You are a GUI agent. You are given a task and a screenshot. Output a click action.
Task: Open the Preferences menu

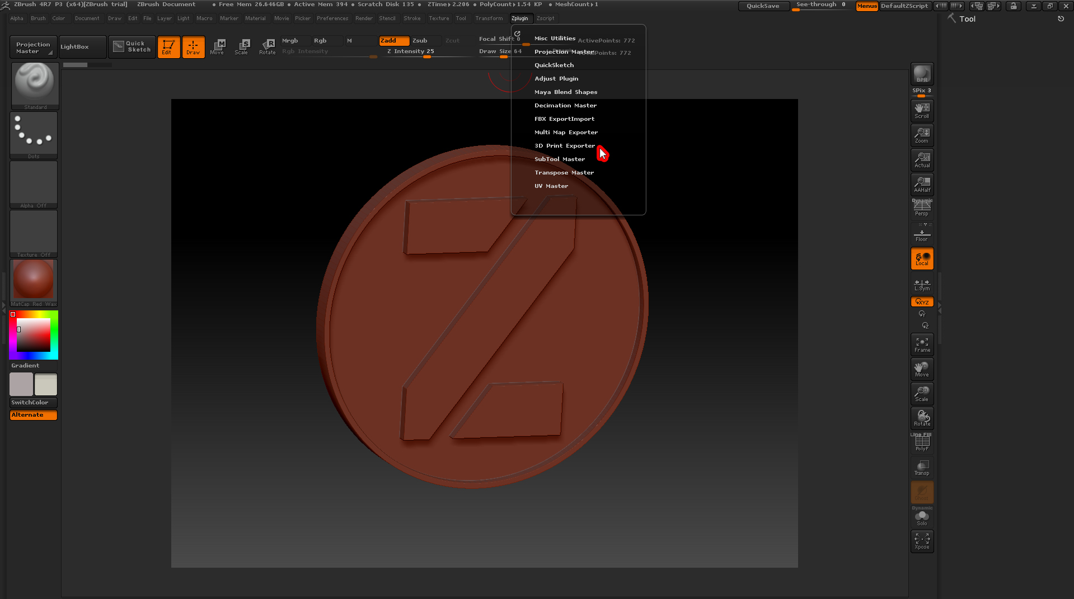tap(332, 18)
